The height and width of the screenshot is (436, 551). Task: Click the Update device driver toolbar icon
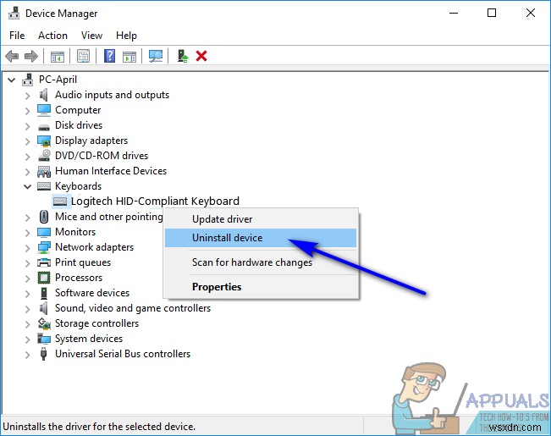click(x=182, y=56)
